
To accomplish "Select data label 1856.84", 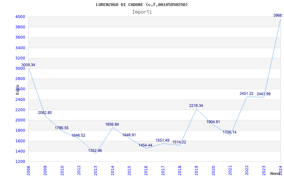I will (x=112, y=124).
